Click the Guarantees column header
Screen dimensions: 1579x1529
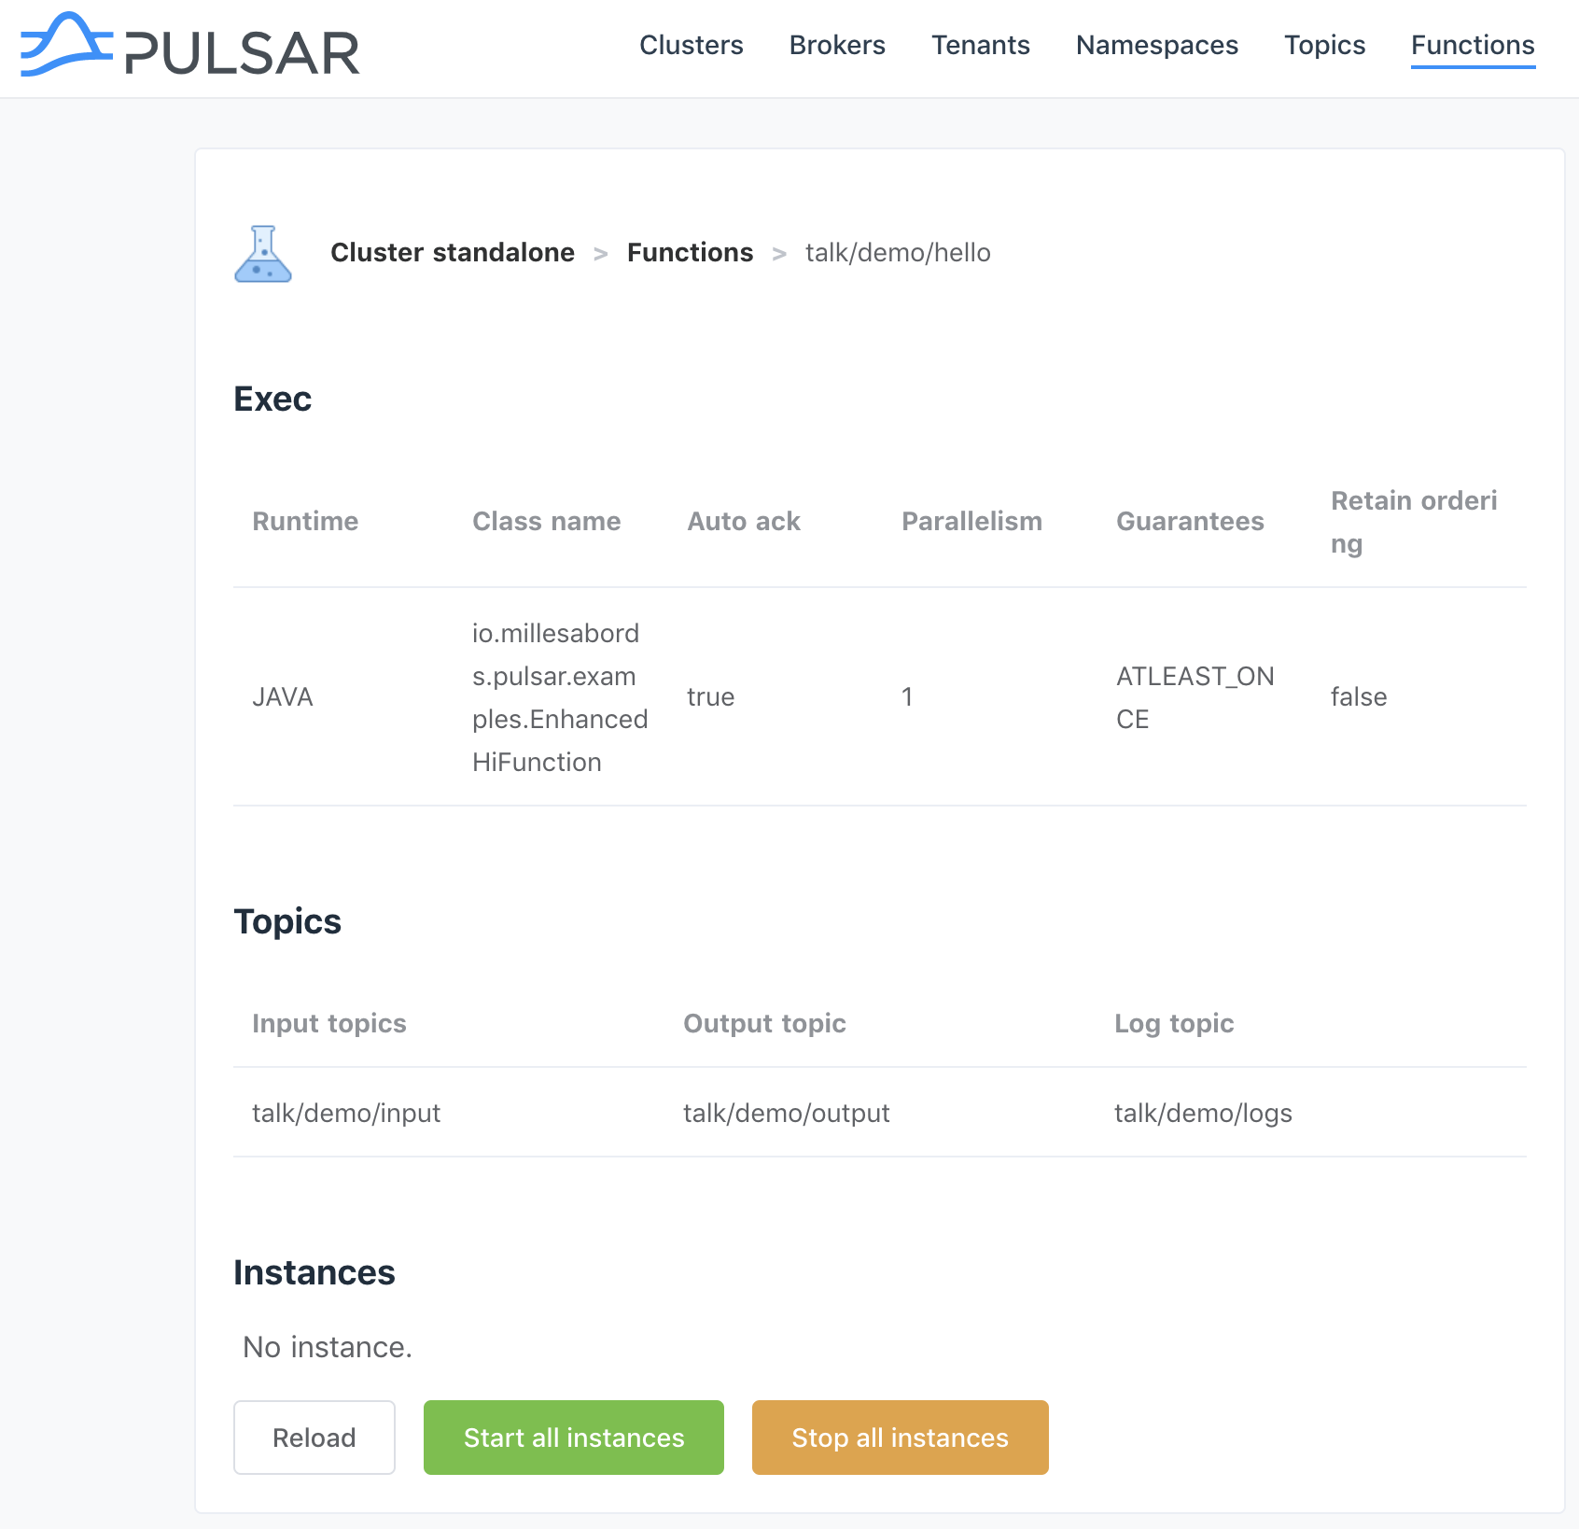click(1190, 521)
